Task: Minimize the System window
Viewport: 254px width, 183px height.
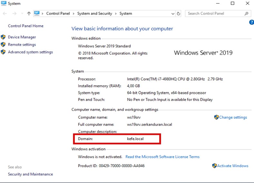Action: 218,4
